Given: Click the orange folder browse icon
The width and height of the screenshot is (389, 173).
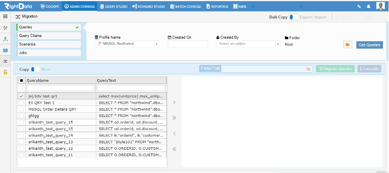Looking at the screenshot, I should pos(348,45).
